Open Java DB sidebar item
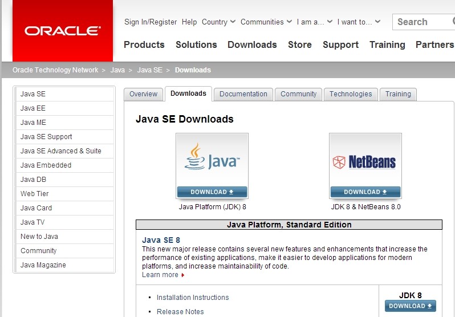The height and width of the screenshot is (317, 455). click(64, 180)
